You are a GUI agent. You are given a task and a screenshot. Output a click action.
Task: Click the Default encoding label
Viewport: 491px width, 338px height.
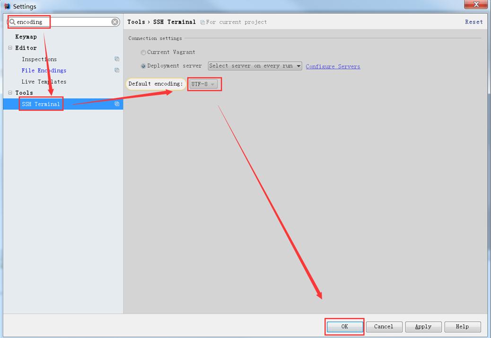156,84
